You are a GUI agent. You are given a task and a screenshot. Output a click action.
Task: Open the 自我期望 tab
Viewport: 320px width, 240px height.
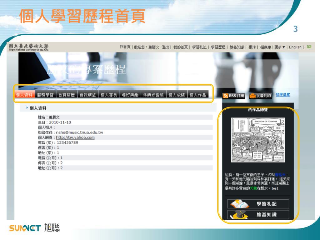[x=88, y=95]
